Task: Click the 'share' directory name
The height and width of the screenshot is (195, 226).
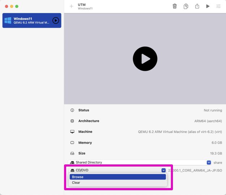Action: (x=218, y=162)
